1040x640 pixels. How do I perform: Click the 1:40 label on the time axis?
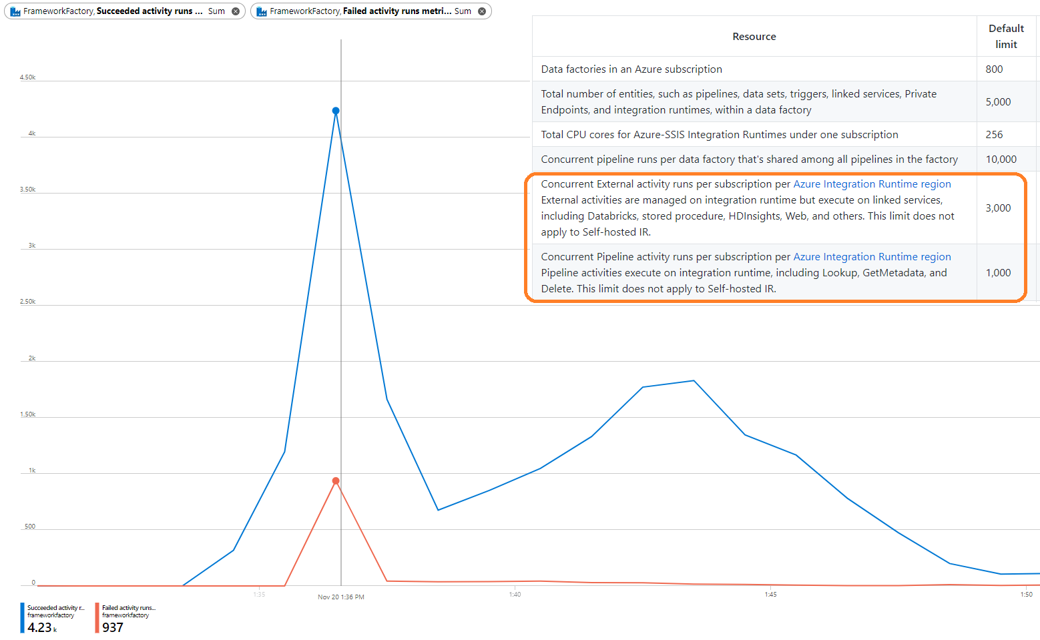[x=515, y=595]
